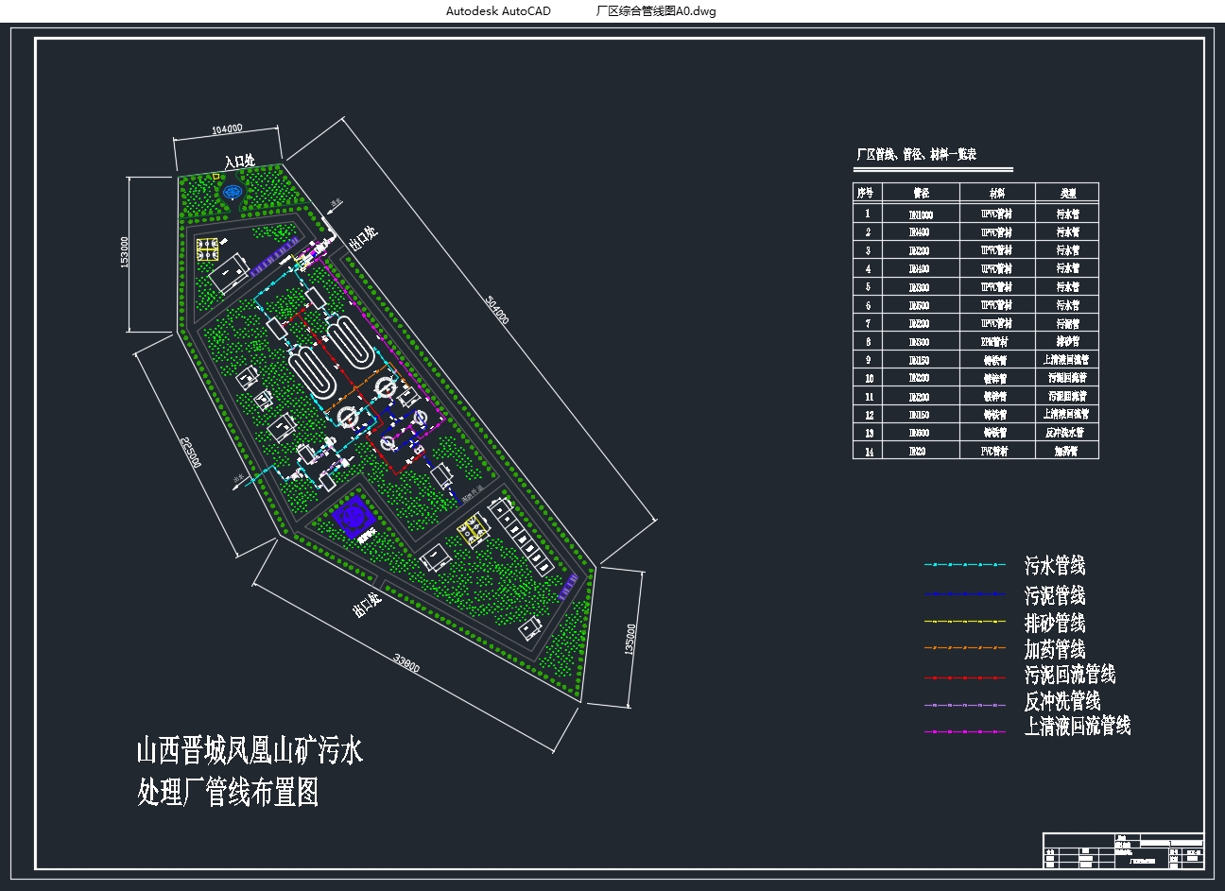Click the Autodesk AutoCAD title bar text

click(501, 12)
